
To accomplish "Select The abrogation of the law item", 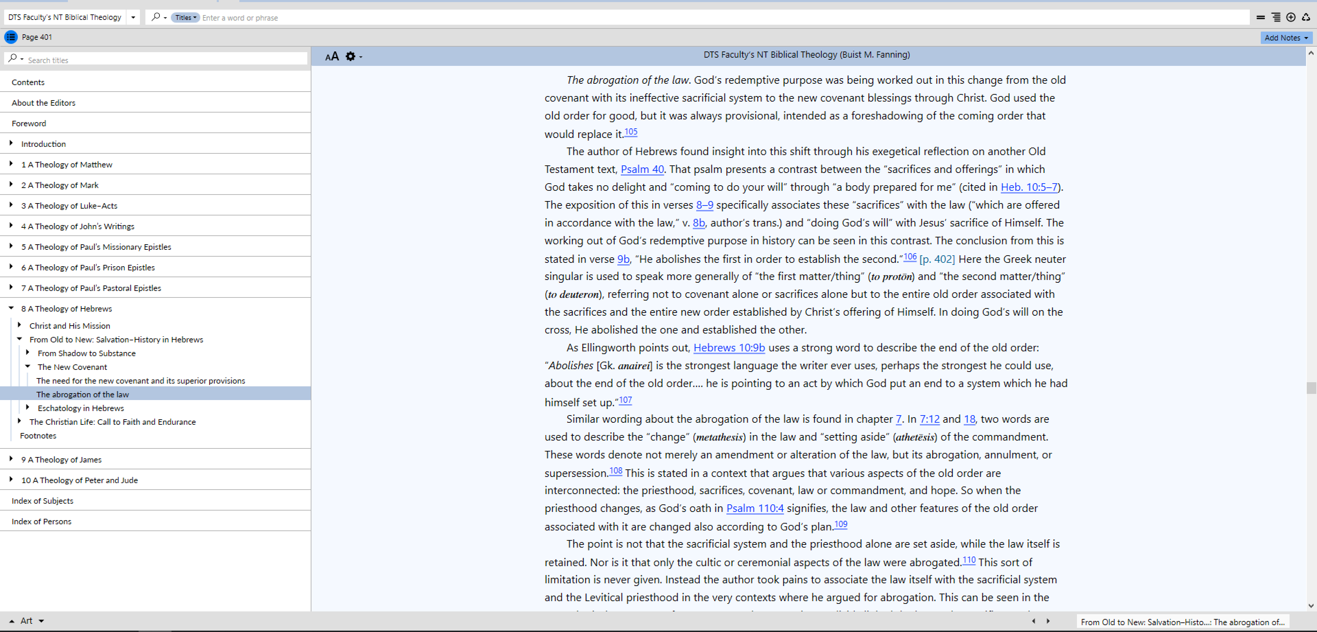I will tap(155, 394).
